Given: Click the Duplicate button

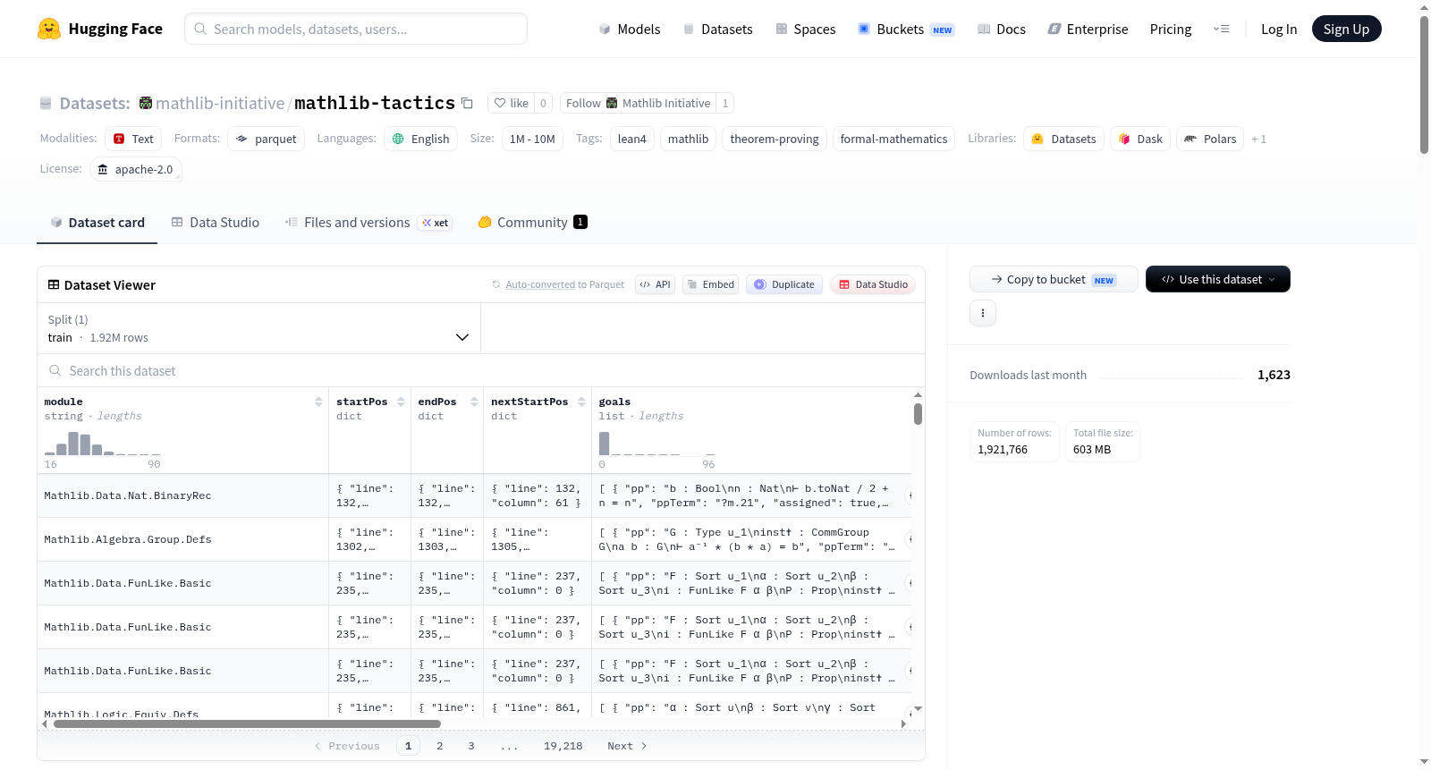Looking at the screenshot, I should [784, 284].
